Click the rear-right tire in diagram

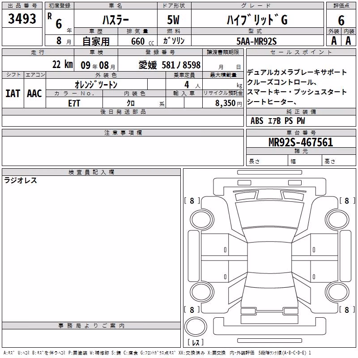337,292
